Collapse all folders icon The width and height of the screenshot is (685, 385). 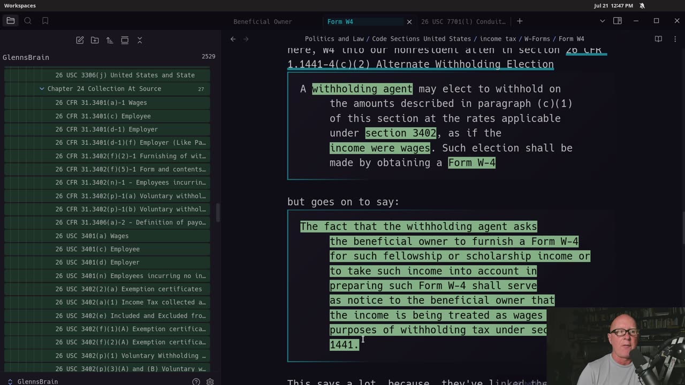pyautogui.click(x=140, y=40)
